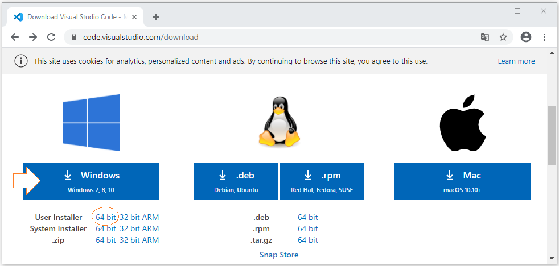Click the 'System Installer' label
The image size is (559, 266).
tap(58, 228)
